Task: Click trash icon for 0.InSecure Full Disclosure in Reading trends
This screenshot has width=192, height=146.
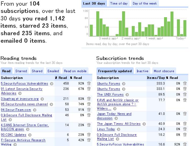Action: [x=89, y=115]
